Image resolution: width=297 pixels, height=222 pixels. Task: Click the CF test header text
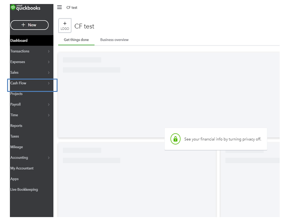tap(72, 7)
